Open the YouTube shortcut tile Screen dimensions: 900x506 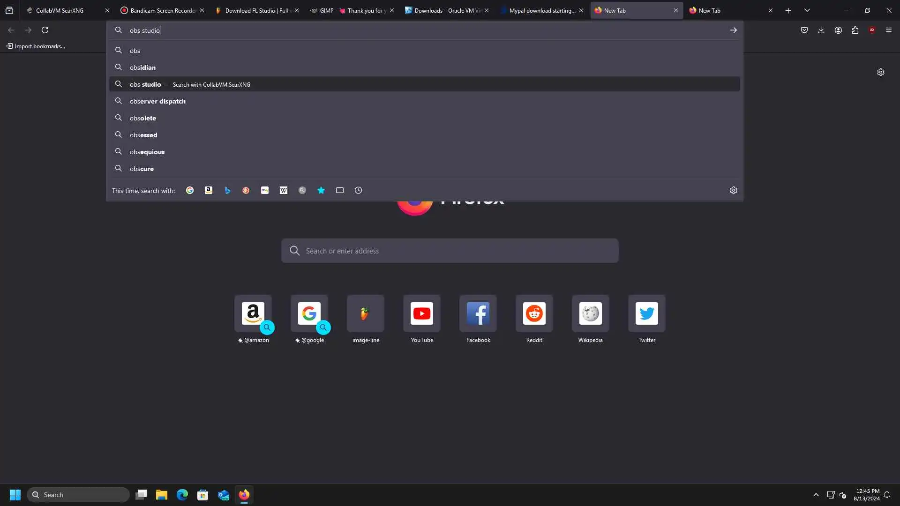pyautogui.click(x=422, y=313)
